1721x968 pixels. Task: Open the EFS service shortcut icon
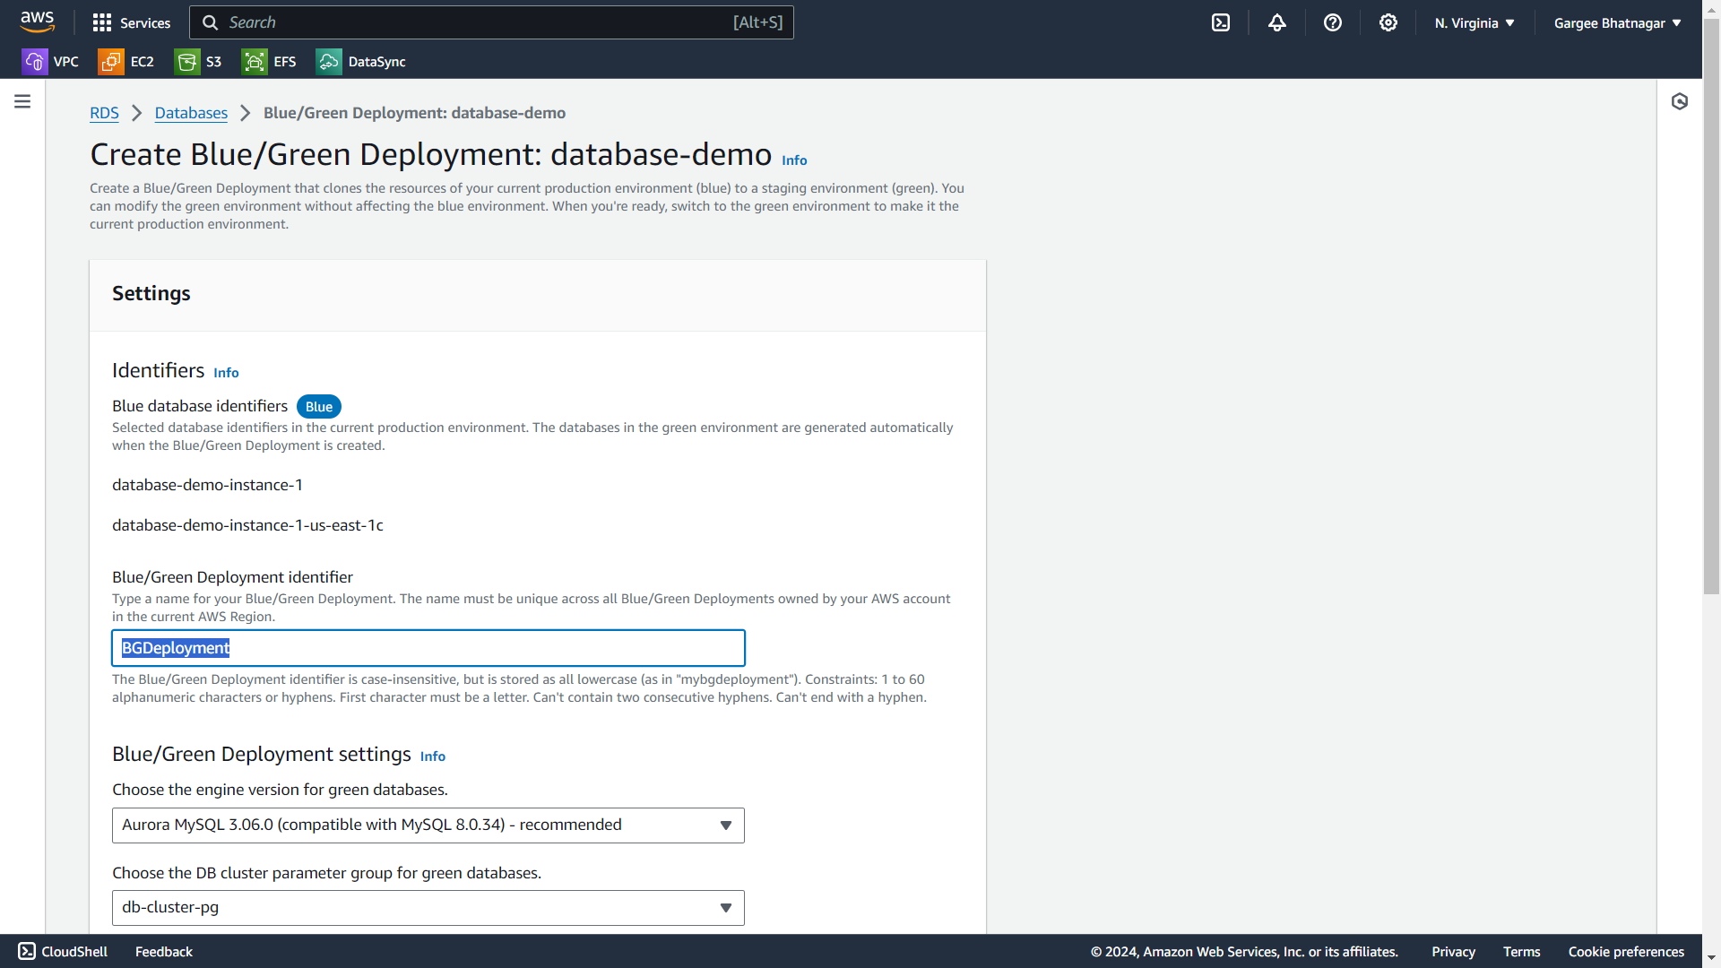[x=255, y=62]
